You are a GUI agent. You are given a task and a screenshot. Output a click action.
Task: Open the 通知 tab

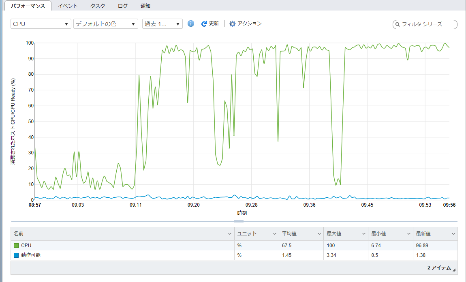point(145,6)
